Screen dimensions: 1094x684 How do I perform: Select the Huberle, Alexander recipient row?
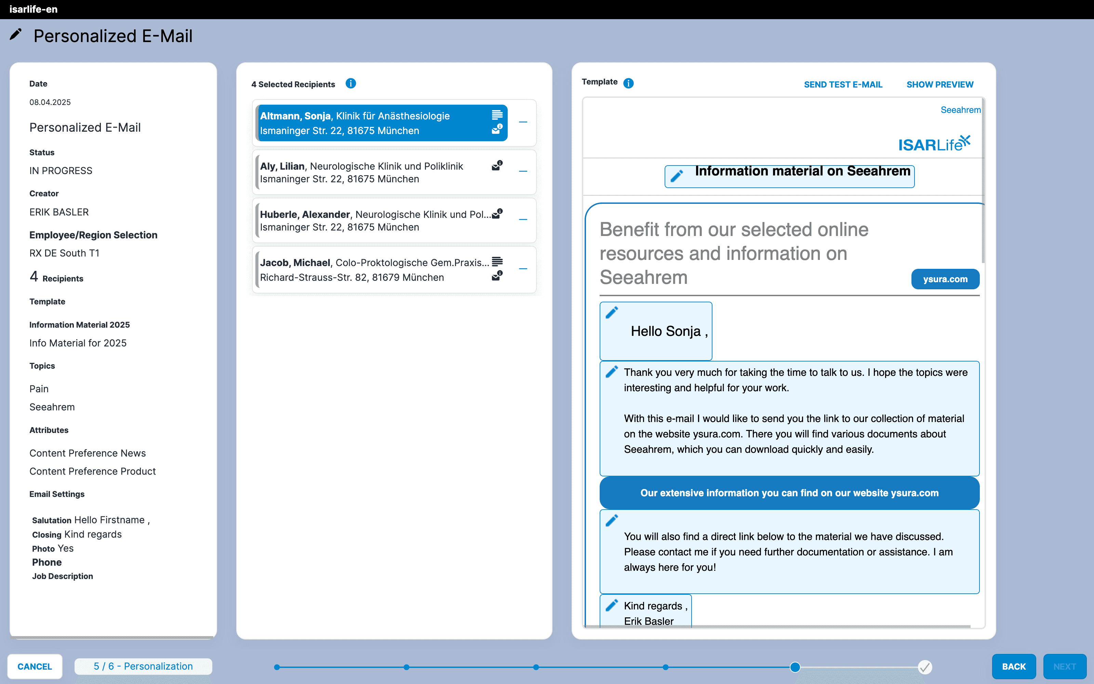point(375,221)
